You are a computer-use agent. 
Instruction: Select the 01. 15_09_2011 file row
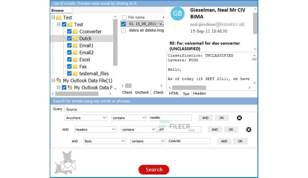(143, 24)
